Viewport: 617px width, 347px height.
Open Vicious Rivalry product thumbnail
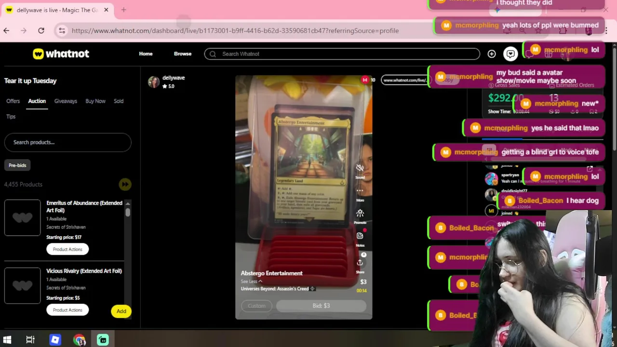[x=22, y=285]
